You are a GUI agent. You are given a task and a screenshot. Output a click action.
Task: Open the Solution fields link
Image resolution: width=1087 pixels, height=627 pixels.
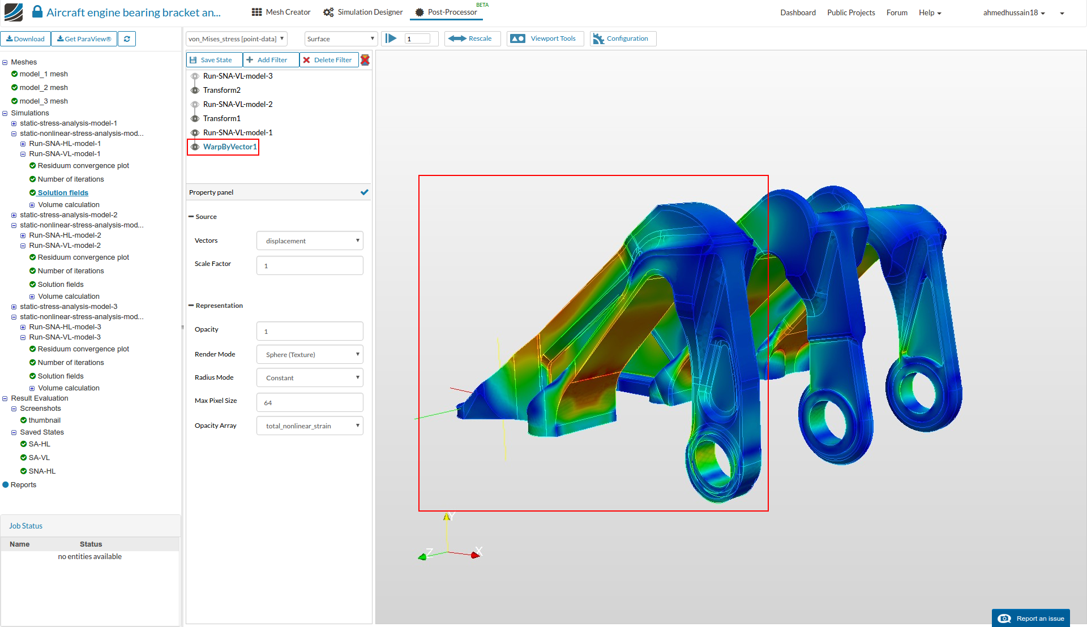pyautogui.click(x=63, y=193)
